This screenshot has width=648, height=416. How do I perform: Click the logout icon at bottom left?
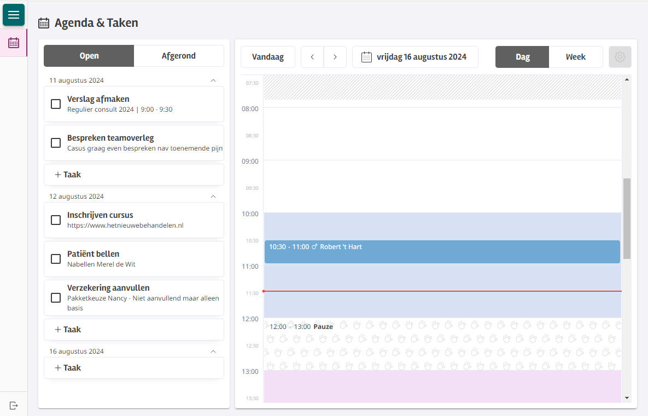pos(14,405)
